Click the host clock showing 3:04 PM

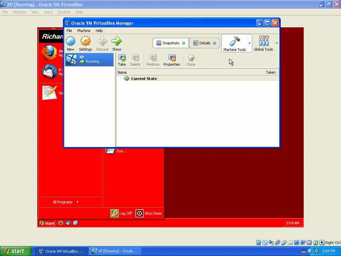point(329,251)
